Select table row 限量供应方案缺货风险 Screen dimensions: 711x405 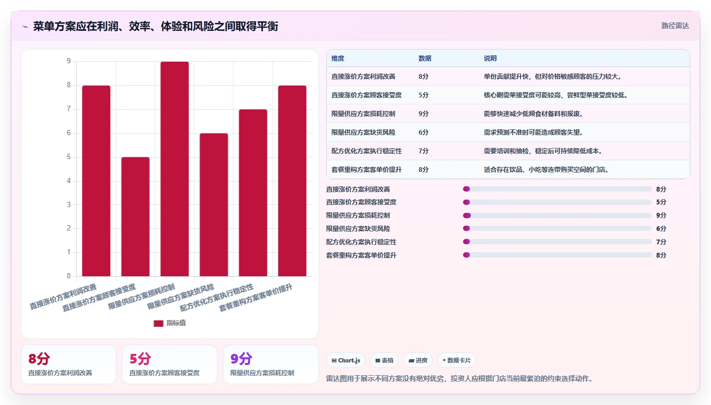tap(508, 133)
